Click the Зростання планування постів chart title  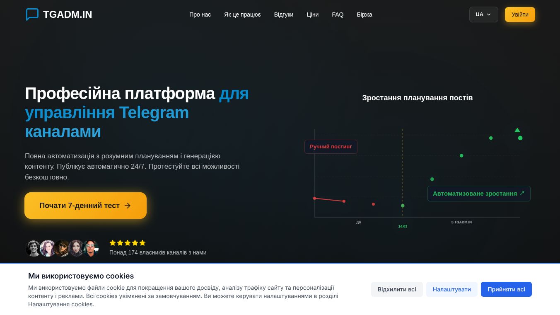tap(418, 98)
